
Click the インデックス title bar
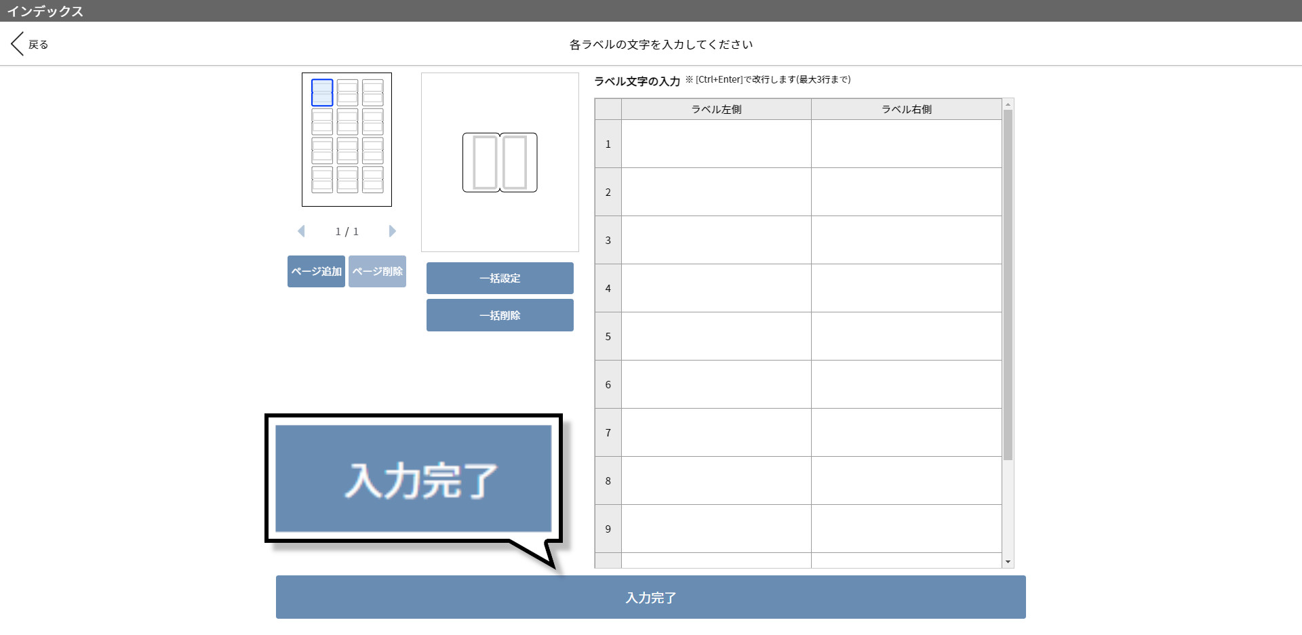click(x=45, y=11)
